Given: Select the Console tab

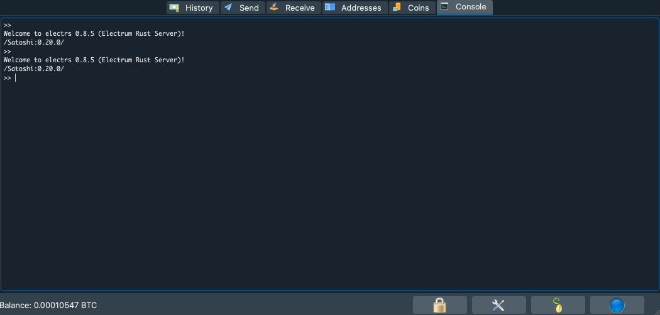Looking at the screenshot, I should [465, 7].
